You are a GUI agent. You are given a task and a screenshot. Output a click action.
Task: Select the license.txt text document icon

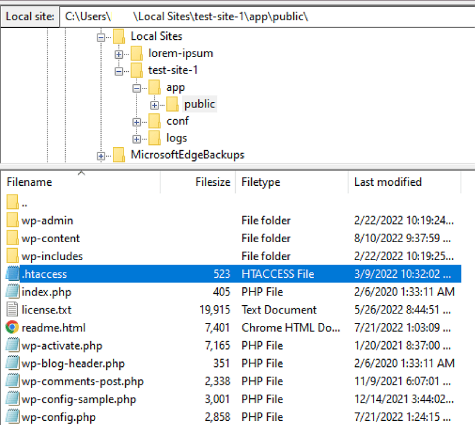(12, 309)
